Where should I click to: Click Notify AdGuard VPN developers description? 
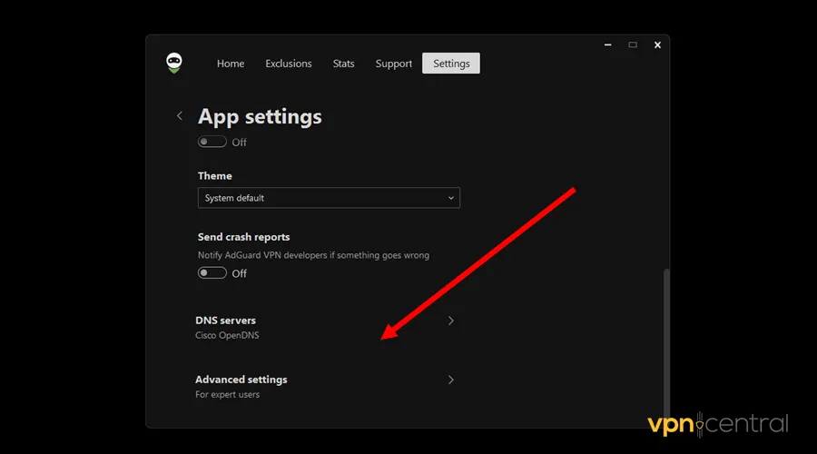[314, 255]
